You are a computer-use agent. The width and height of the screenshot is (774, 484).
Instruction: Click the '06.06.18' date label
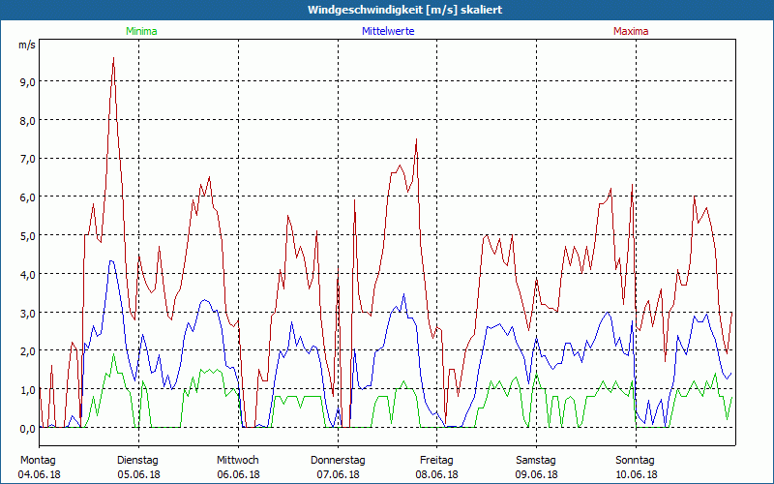238,474
